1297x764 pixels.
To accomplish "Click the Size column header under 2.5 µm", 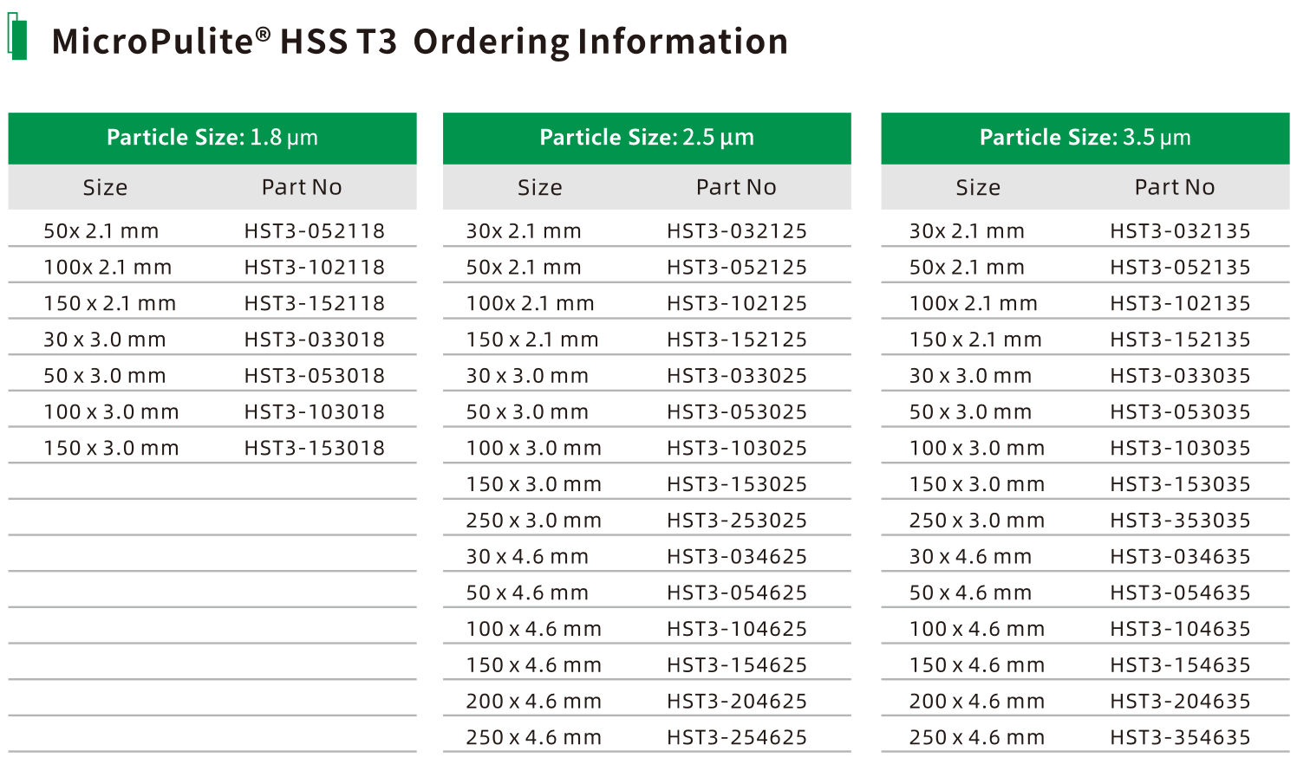I will [540, 187].
